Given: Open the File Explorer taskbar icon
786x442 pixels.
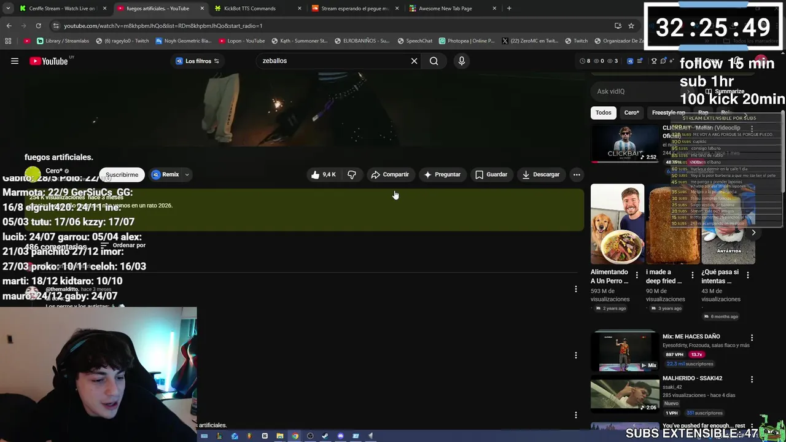Looking at the screenshot, I should click(x=280, y=436).
